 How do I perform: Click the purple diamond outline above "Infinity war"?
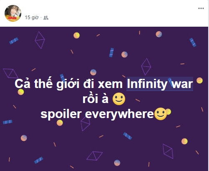click(x=146, y=67)
